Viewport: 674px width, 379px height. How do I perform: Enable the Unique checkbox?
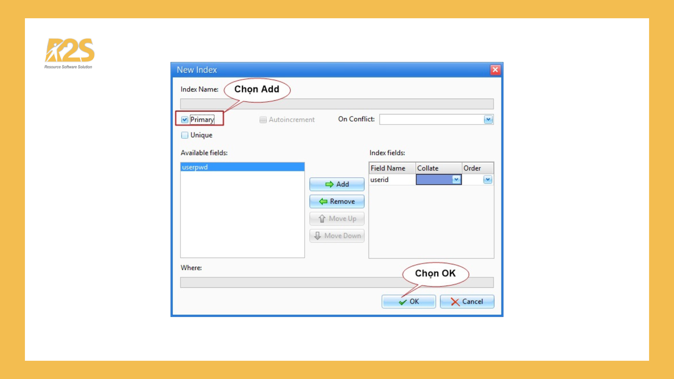click(185, 135)
